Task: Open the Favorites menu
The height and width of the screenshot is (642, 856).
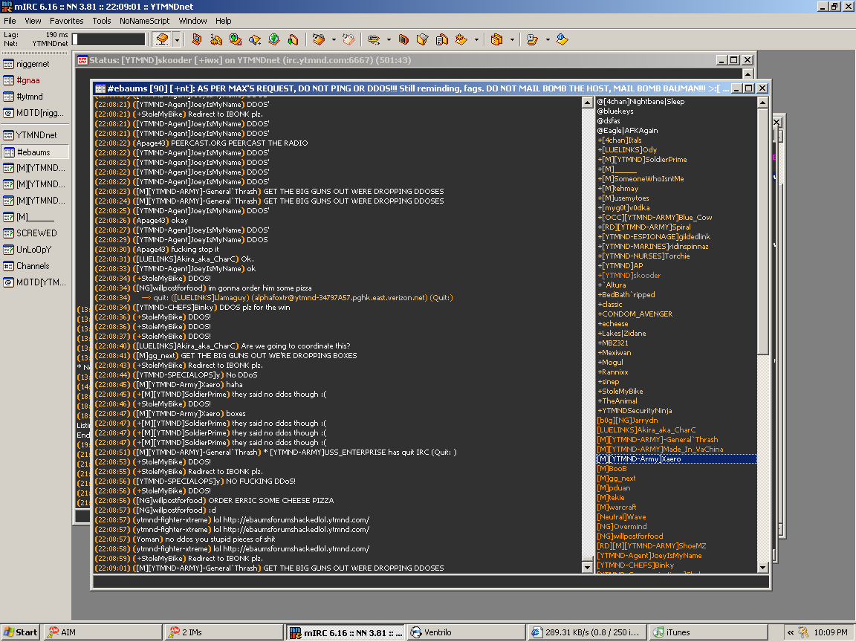Action: click(66, 21)
